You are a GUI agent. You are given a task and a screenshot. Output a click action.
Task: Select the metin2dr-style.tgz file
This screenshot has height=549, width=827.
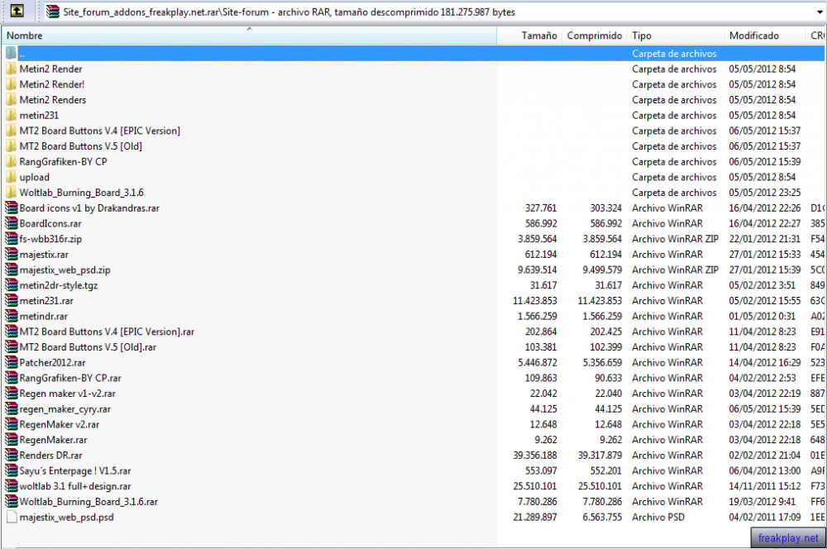59,285
